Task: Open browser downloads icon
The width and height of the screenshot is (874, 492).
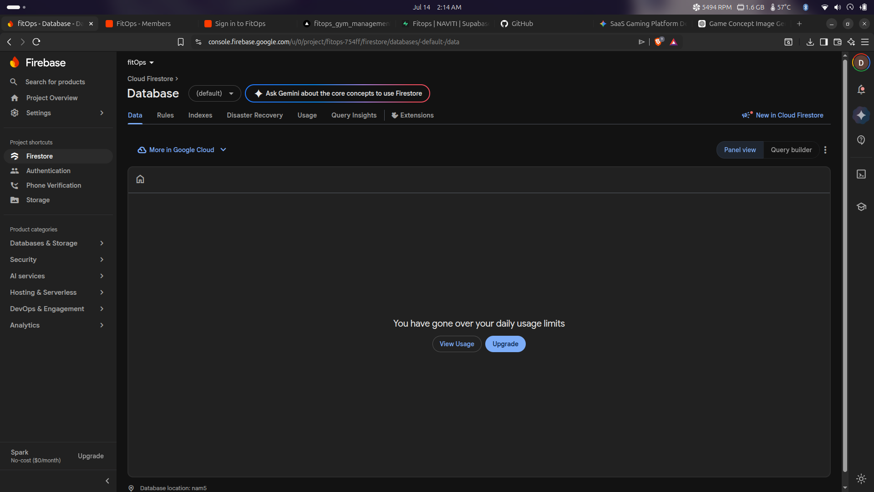Action: (810, 42)
